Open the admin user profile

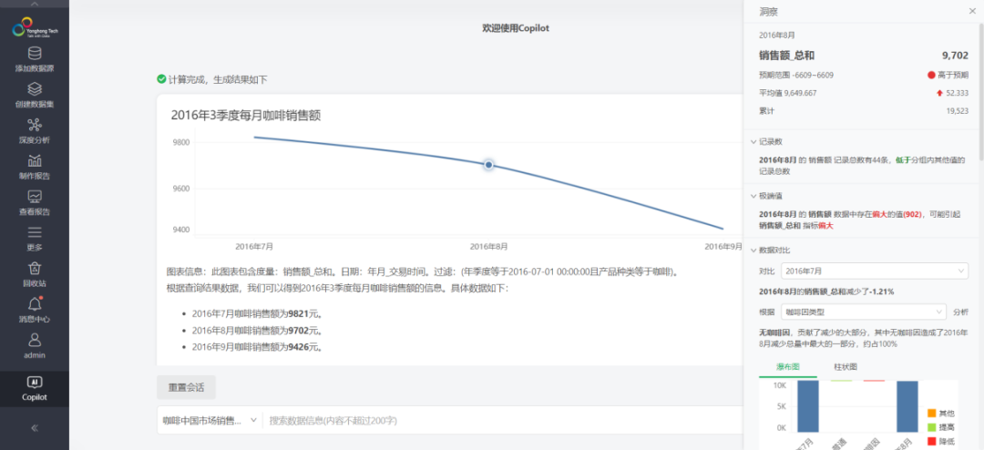pos(35,345)
